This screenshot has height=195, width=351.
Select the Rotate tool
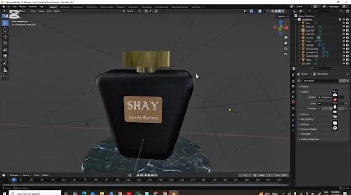coord(5,43)
